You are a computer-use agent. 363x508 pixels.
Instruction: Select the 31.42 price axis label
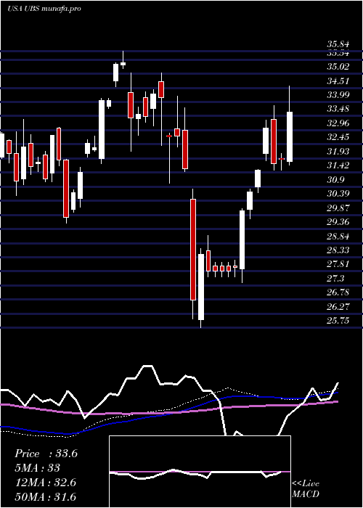(x=338, y=166)
